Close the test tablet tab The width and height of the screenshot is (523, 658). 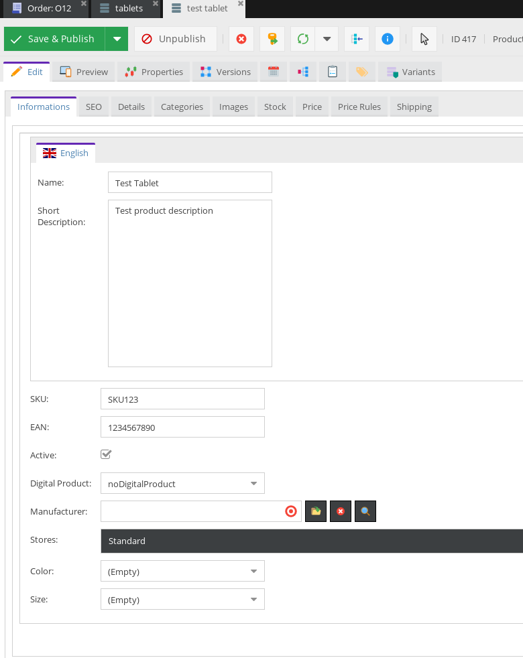[241, 3]
